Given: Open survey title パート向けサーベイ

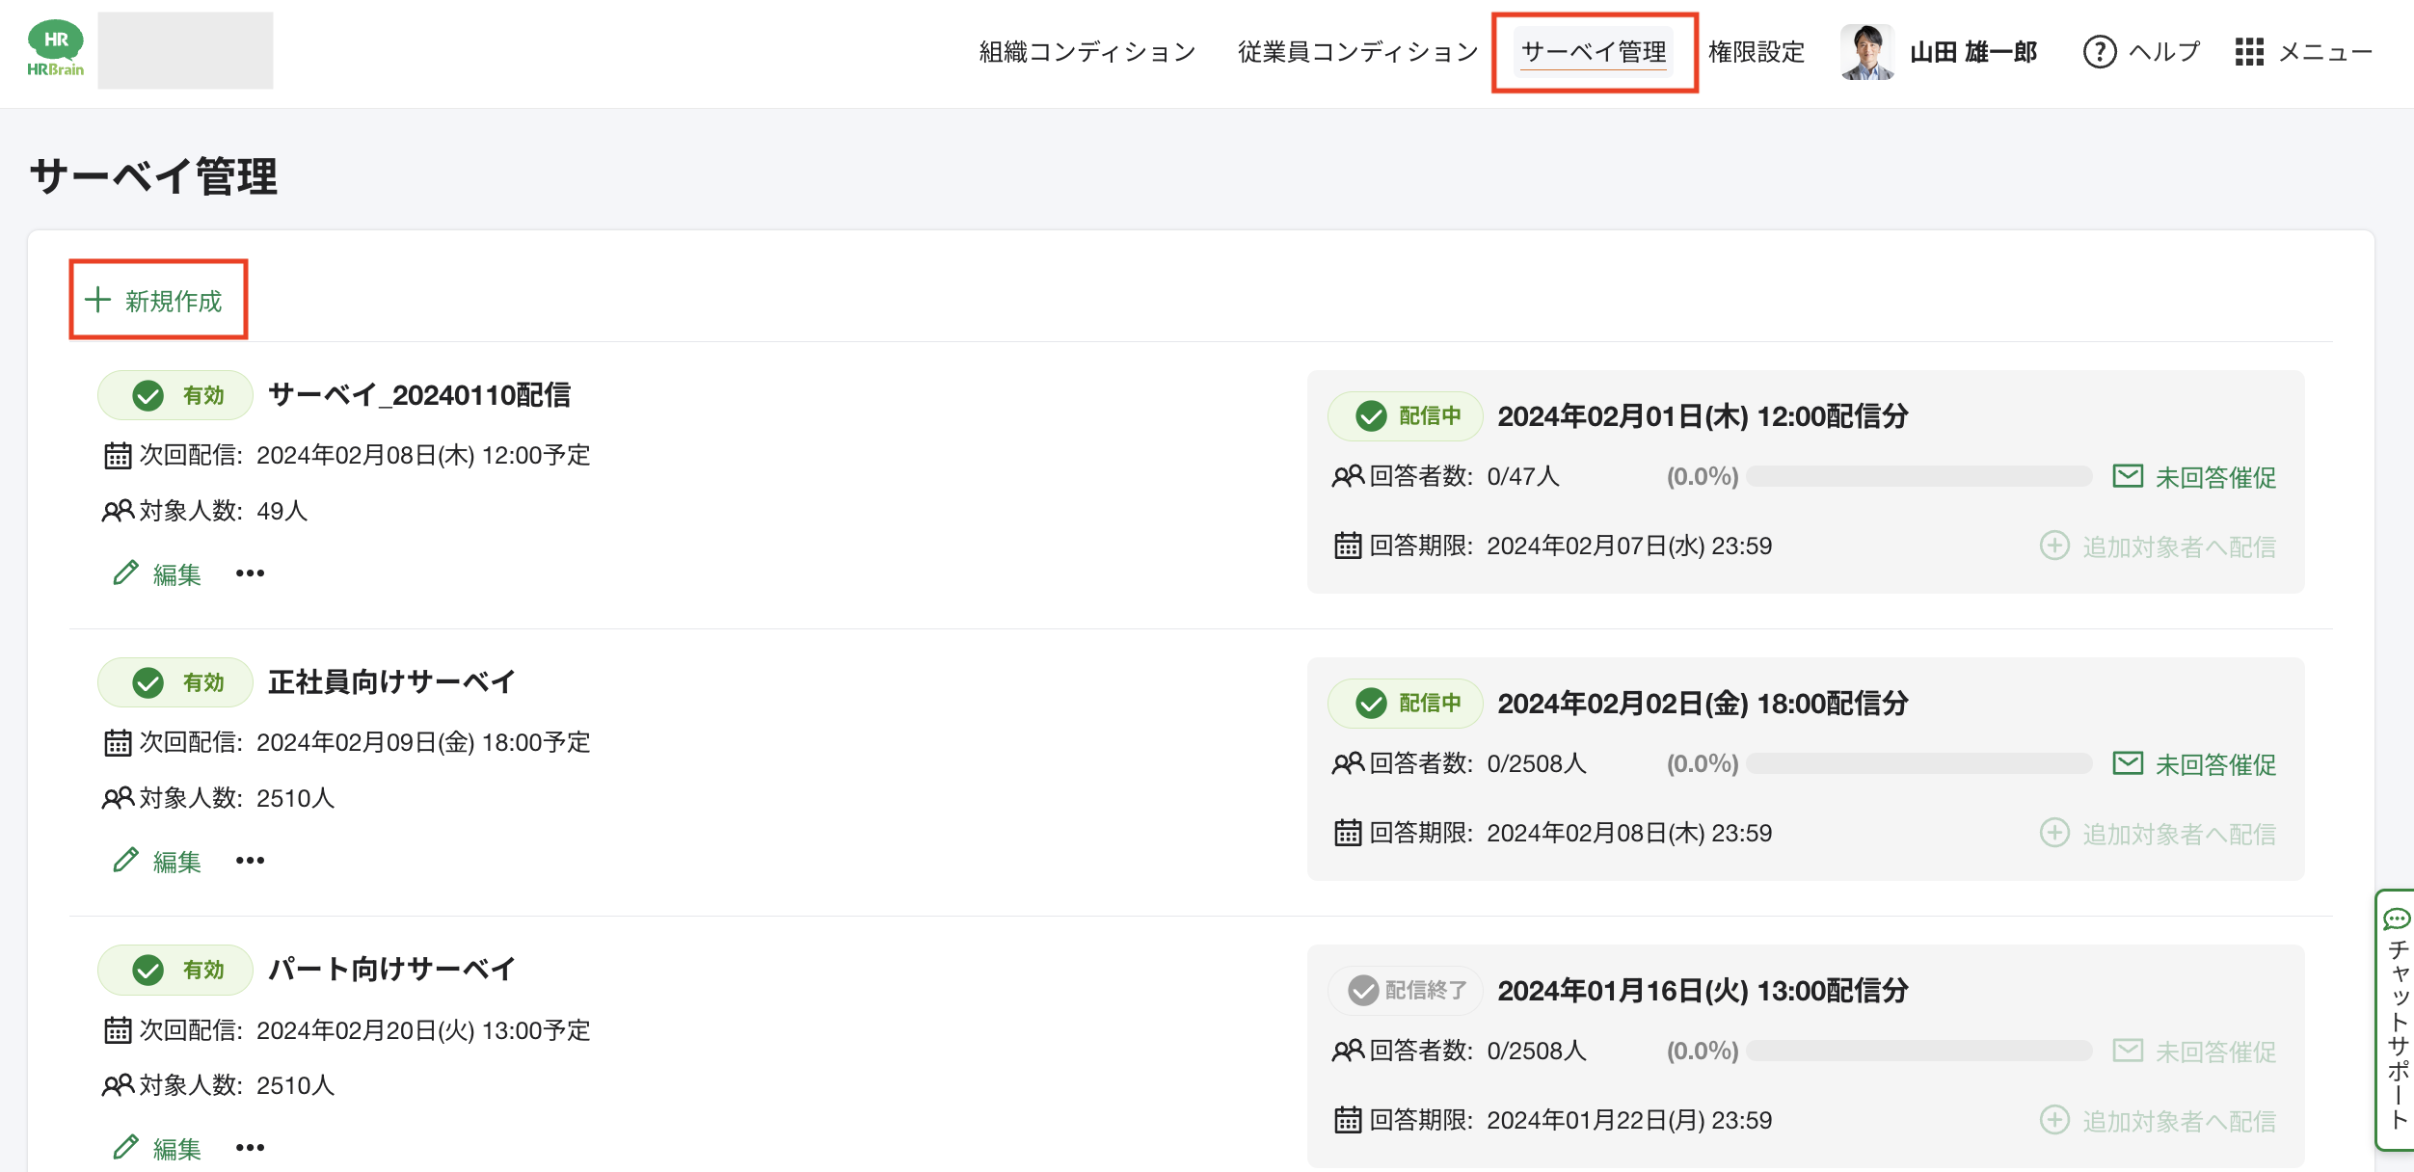Looking at the screenshot, I should [x=391, y=970].
